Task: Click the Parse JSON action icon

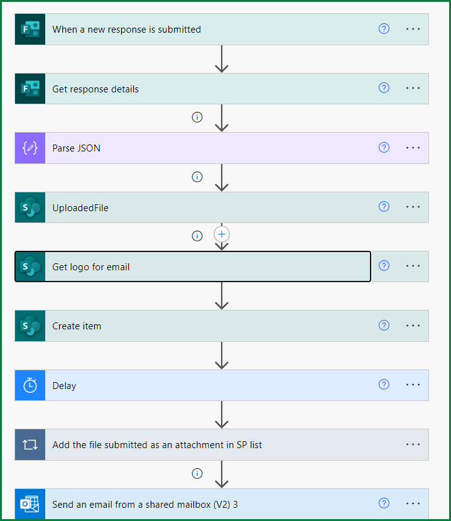Action: pyautogui.click(x=30, y=148)
